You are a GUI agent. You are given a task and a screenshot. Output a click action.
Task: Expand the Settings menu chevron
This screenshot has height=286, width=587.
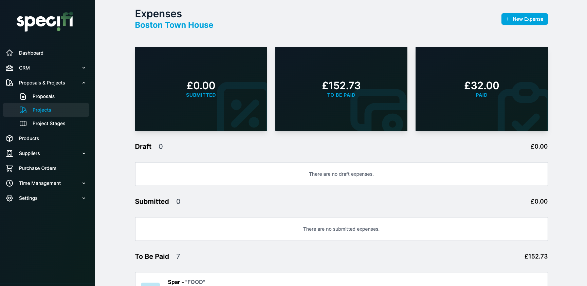click(84, 198)
